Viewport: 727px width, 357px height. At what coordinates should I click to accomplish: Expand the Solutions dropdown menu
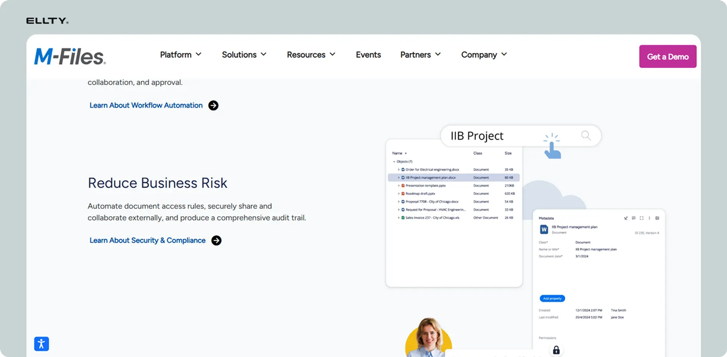click(x=244, y=55)
